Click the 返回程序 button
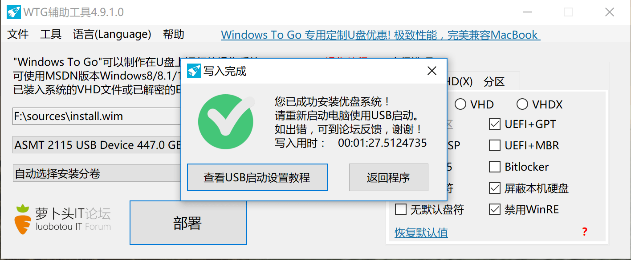 pos(388,177)
